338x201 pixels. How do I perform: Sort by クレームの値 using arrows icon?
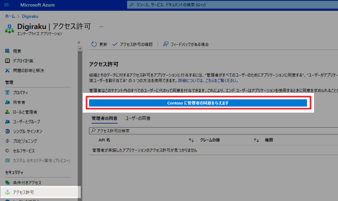[x=256, y=140]
